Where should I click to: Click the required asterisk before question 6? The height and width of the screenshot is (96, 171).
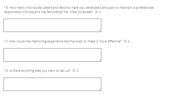(4, 7)
